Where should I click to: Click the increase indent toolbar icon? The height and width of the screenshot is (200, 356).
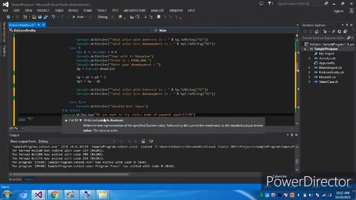coord(137,17)
